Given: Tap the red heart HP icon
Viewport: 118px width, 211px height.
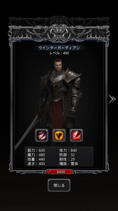Looking at the screenshot, I should click(49, 172).
